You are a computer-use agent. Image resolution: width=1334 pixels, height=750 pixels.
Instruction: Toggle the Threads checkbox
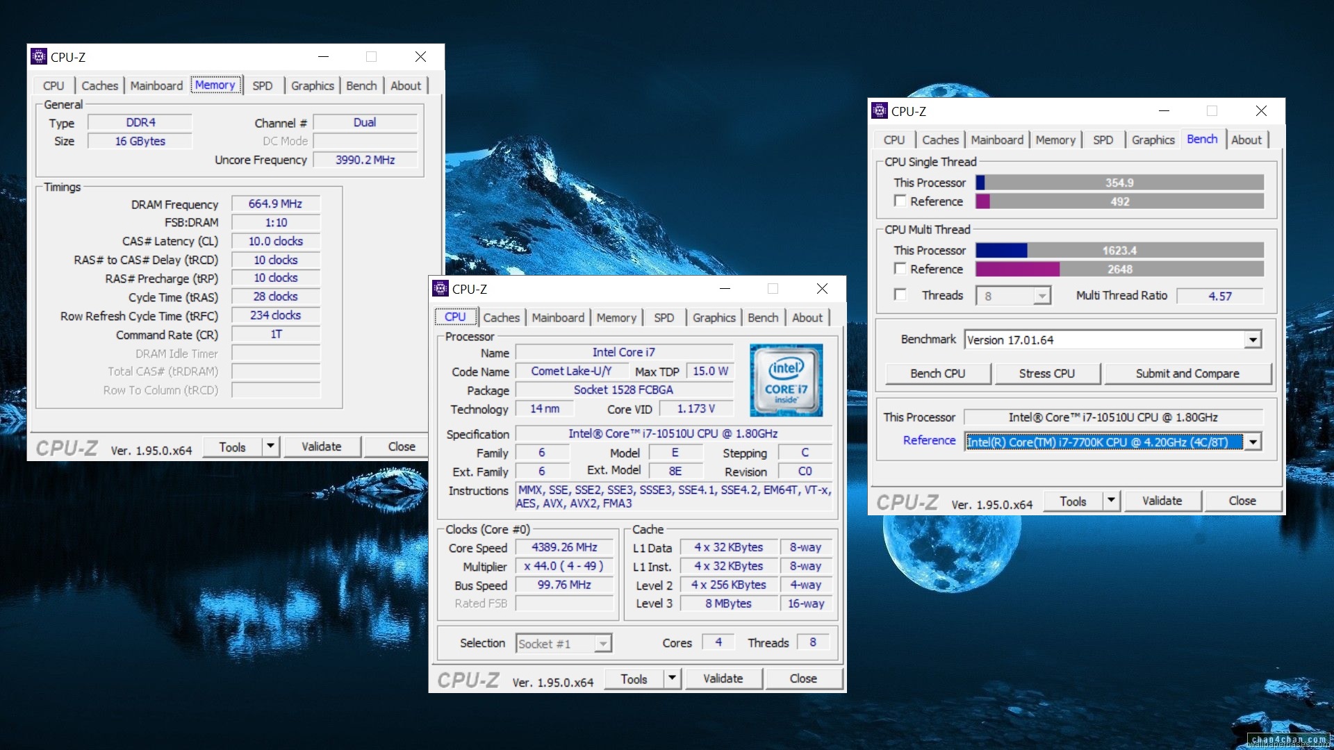[900, 295]
